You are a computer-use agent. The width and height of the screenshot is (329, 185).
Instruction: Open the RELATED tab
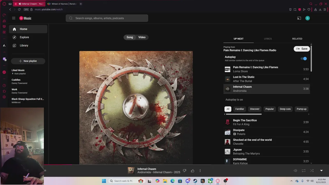pos(297,39)
